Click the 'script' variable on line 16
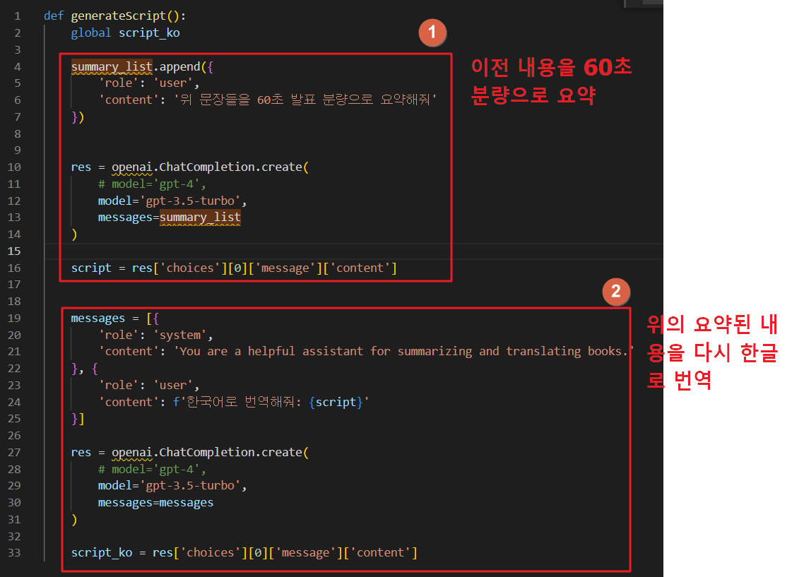 pos(90,268)
